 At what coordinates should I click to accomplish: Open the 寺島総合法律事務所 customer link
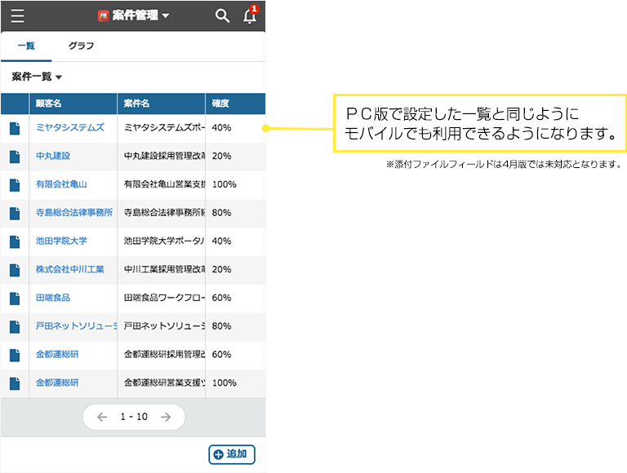pyautogui.click(x=74, y=213)
